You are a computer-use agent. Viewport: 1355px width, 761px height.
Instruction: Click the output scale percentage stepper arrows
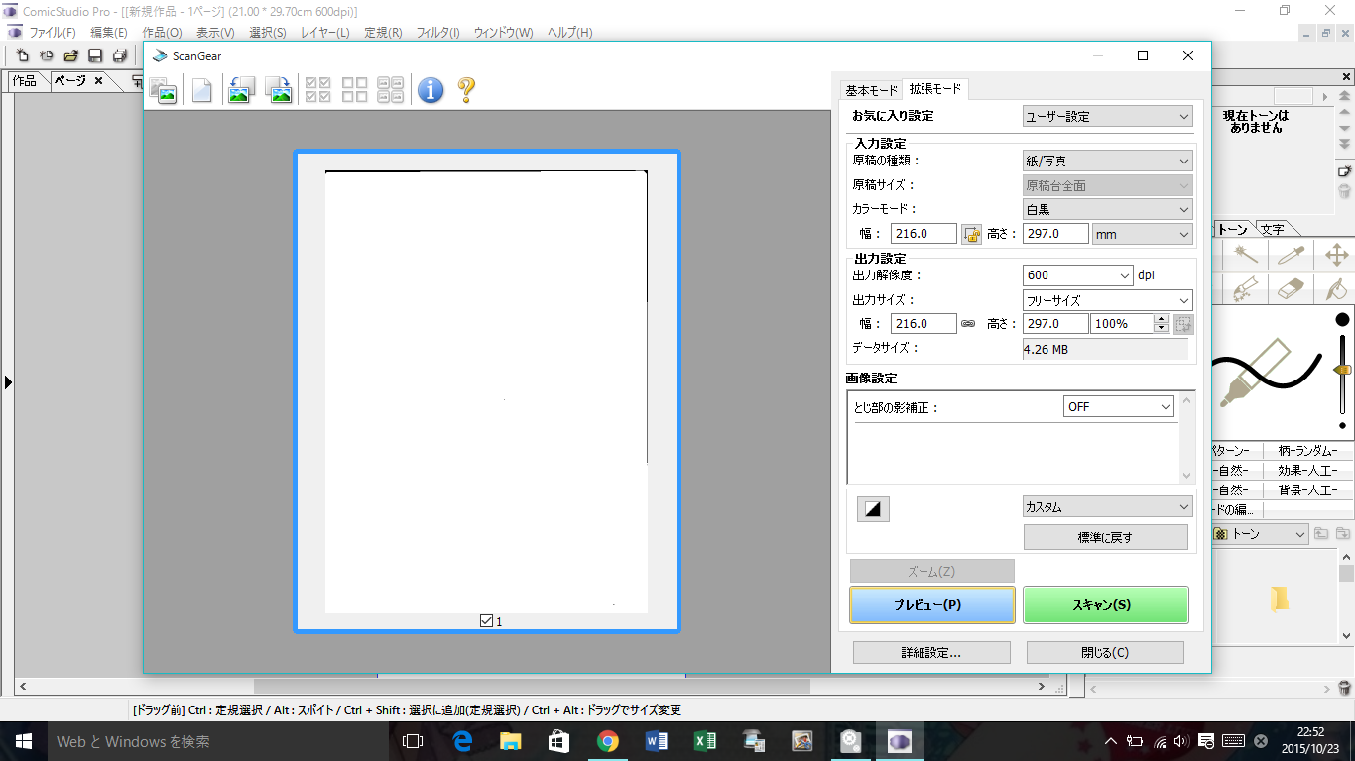(1161, 324)
